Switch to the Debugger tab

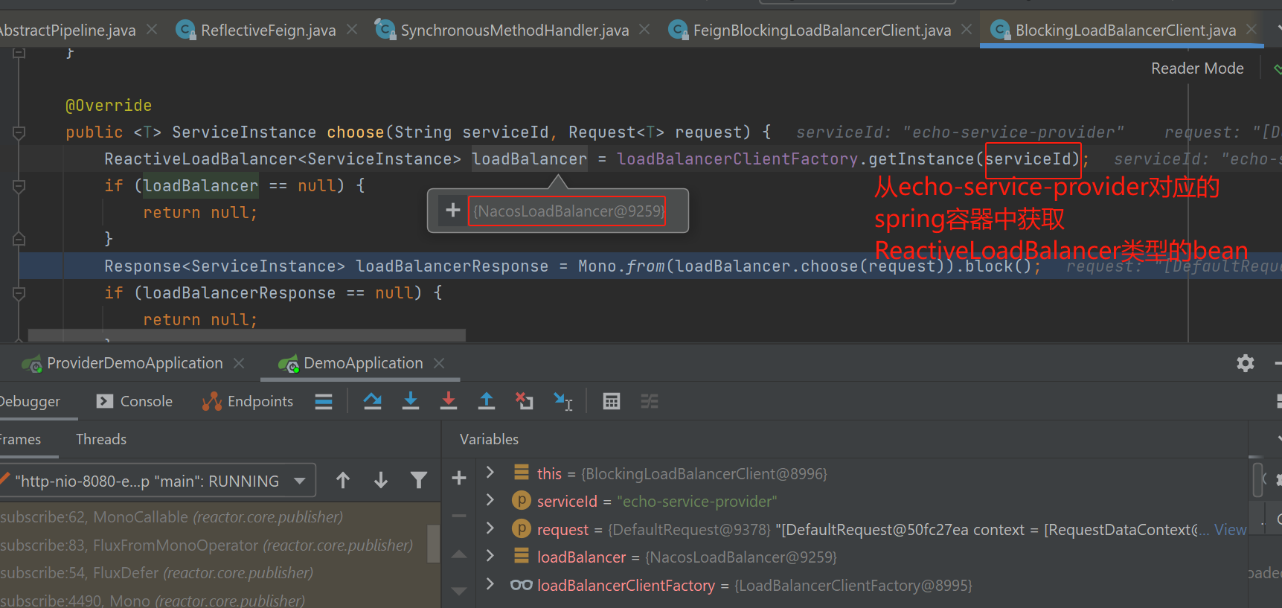pyautogui.click(x=30, y=402)
